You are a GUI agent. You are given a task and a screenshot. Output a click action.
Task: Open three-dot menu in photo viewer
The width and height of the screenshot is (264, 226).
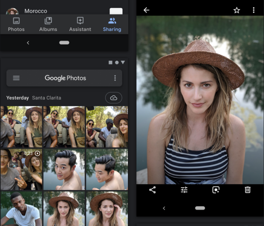pos(254,10)
